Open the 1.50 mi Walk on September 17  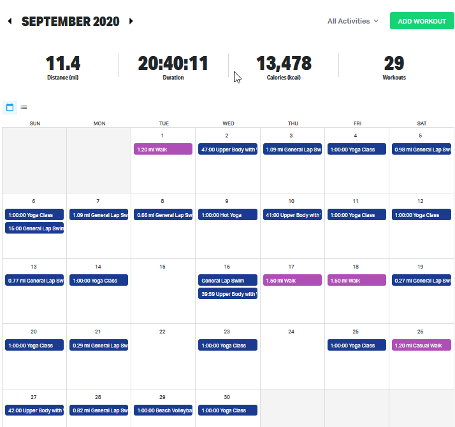tap(292, 280)
